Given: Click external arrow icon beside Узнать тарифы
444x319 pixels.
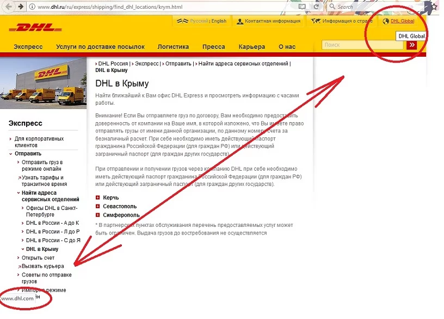Looking at the screenshot, I should 20,178.
